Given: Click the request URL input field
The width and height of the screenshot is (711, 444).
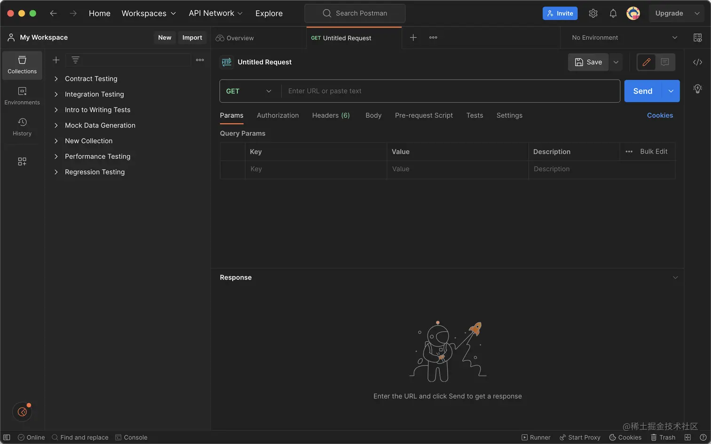Looking at the screenshot, I should click(450, 91).
